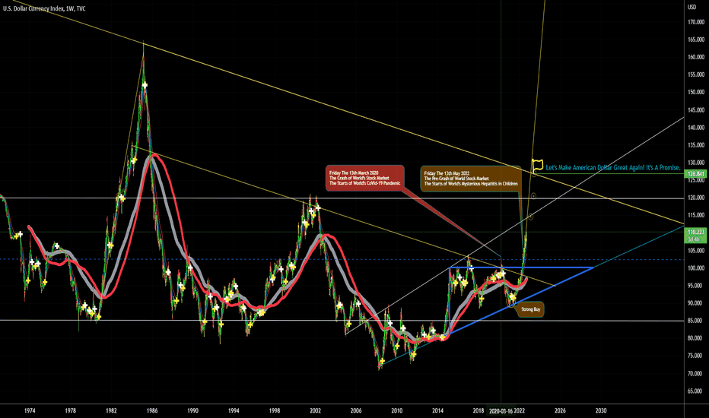Click the 'USD' currency label on price axis
Viewport: 709px width, 418px height.
pyautogui.click(x=692, y=7)
